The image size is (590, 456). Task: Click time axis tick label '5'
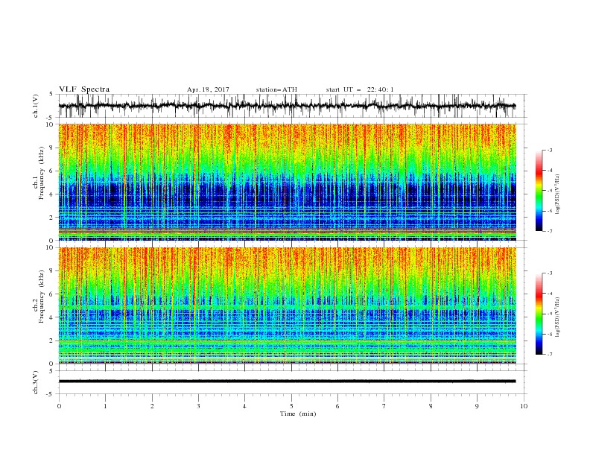coord(291,406)
